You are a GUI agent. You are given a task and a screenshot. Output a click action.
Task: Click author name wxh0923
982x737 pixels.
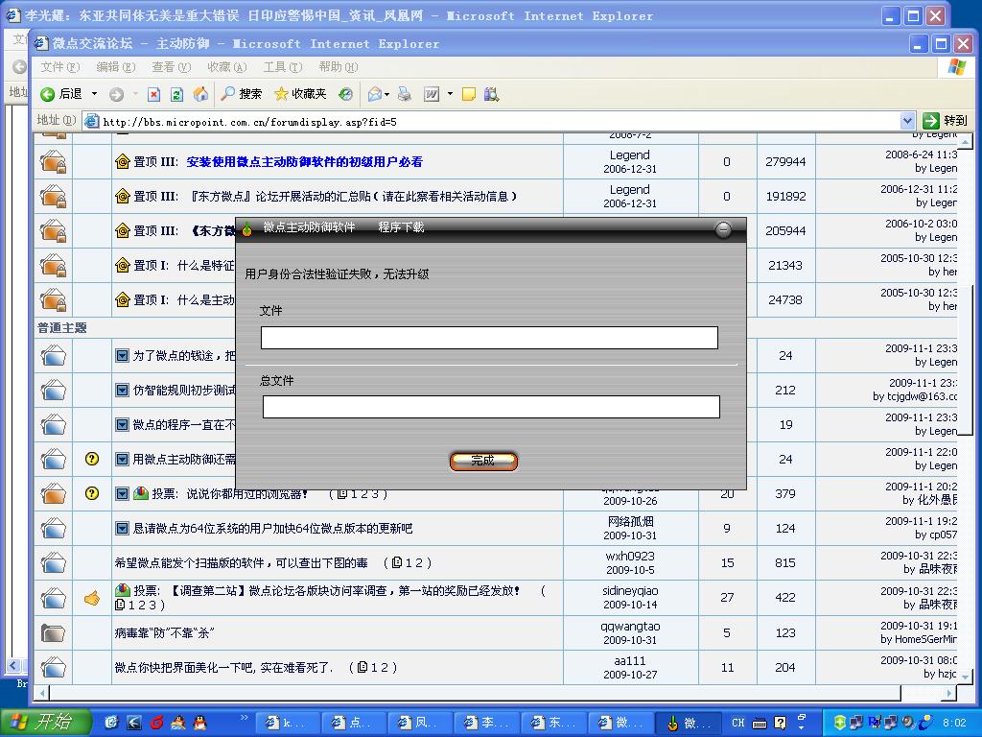point(630,556)
